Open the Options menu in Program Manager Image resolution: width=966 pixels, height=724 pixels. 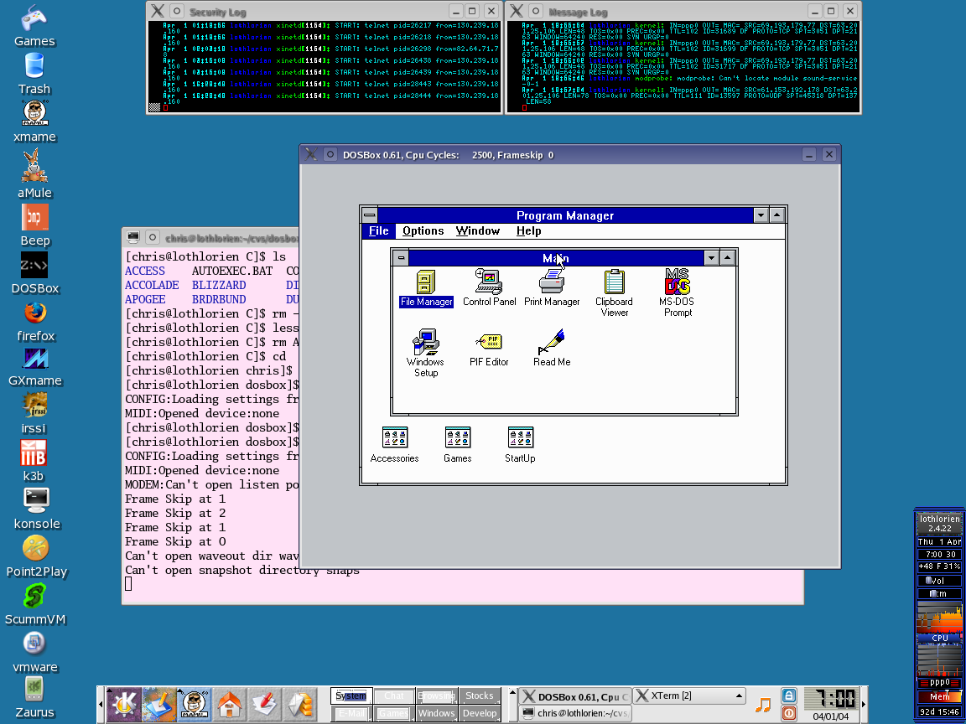tap(423, 231)
